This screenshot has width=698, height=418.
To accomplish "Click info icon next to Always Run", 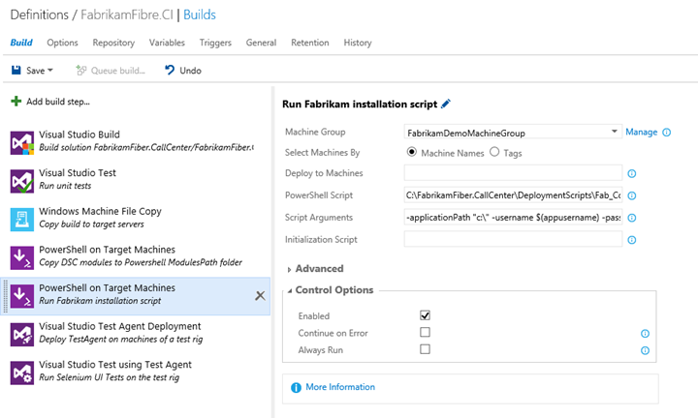I will (645, 350).
